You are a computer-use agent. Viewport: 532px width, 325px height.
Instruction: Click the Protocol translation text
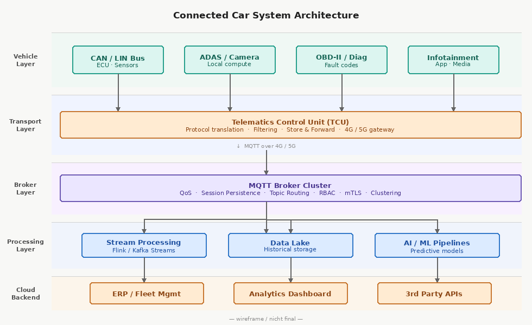(214, 129)
